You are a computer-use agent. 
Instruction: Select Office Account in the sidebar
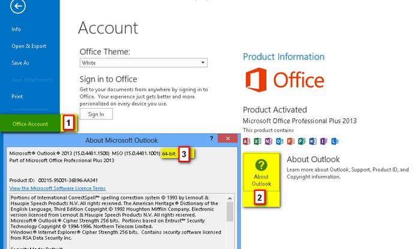pos(30,124)
